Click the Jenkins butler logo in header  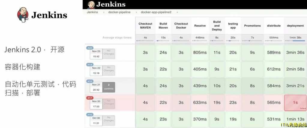pyautogui.click(x=91, y=5)
